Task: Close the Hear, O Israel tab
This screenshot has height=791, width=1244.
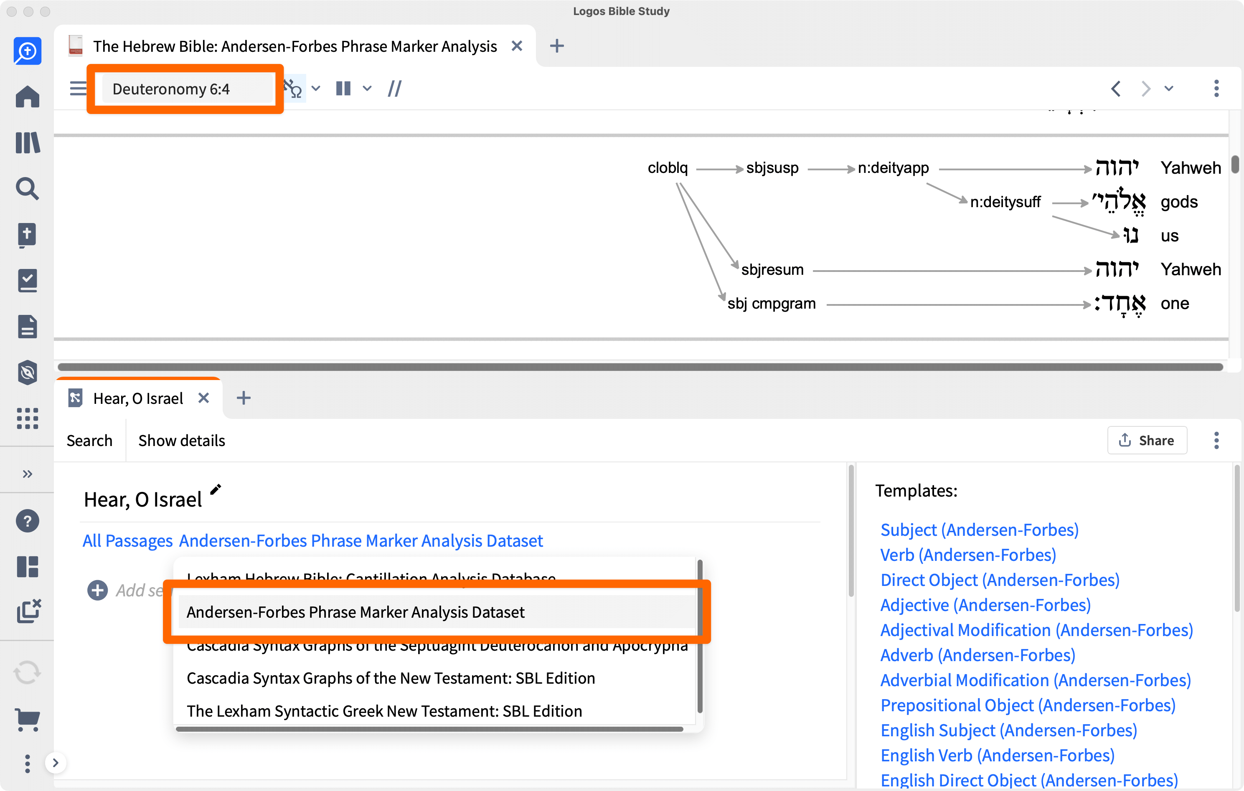Action: tap(203, 398)
